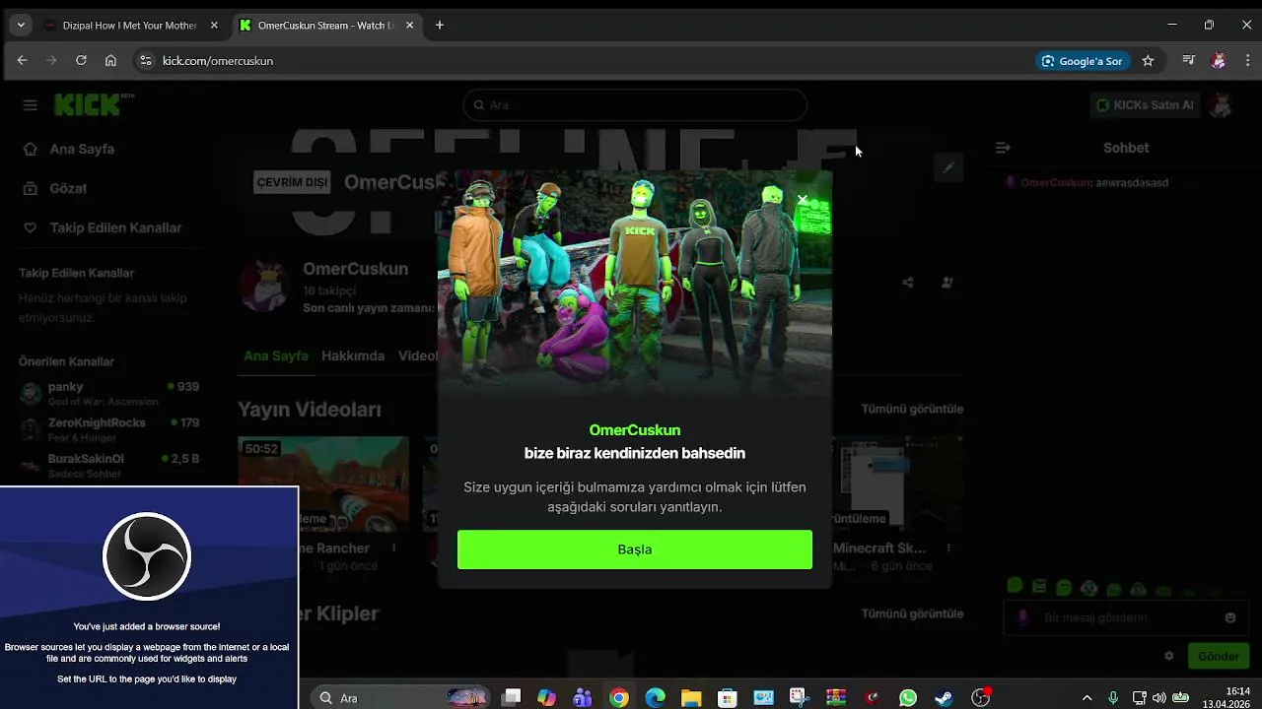Open options menu for Slime Rancher video
1262x709 pixels.
(393, 548)
